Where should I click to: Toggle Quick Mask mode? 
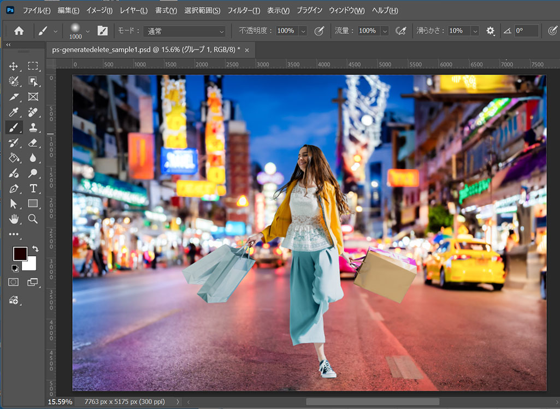[x=14, y=282]
